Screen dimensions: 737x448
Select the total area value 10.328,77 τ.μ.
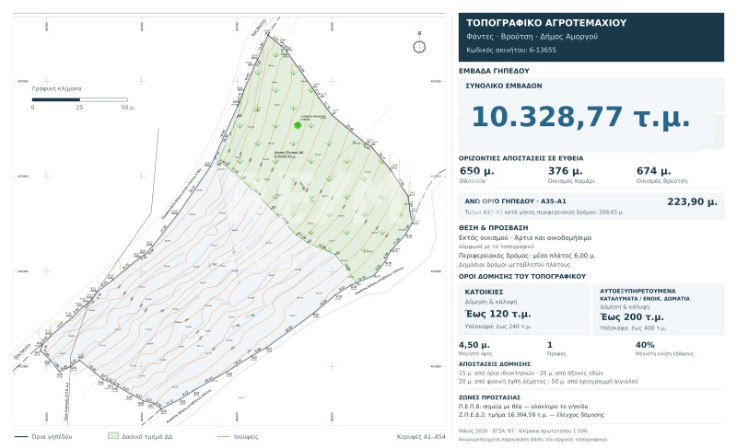(x=580, y=117)
